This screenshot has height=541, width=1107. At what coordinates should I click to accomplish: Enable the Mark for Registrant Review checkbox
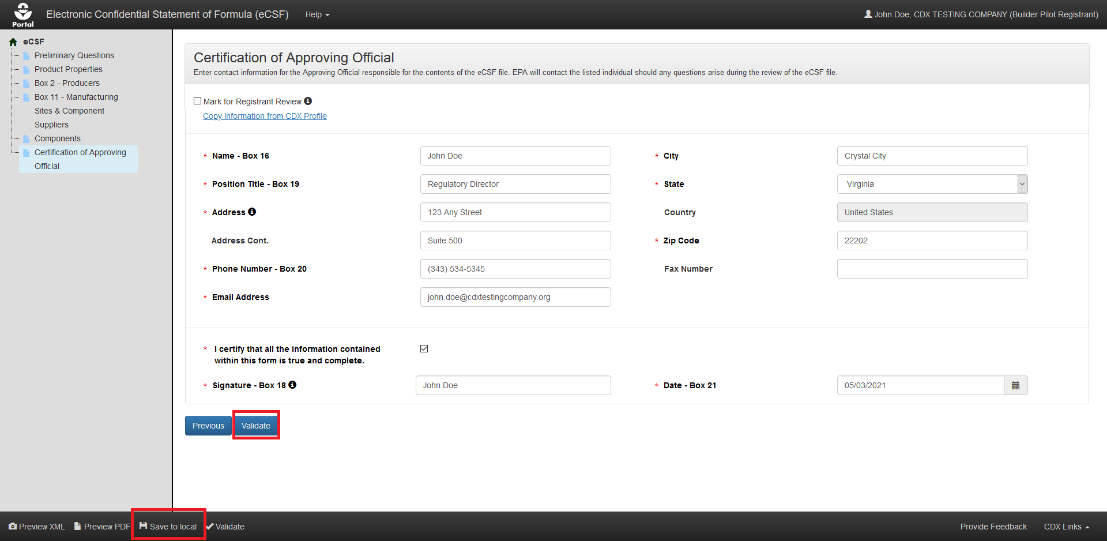(x=198, y=101)
